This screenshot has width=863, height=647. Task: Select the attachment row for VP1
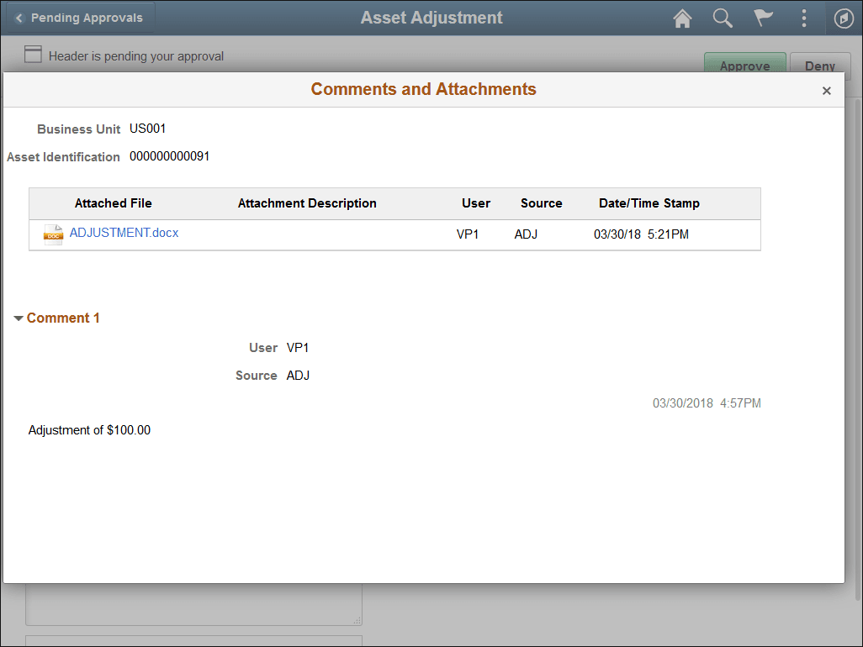pyautogui.click(x=395, y=234)
